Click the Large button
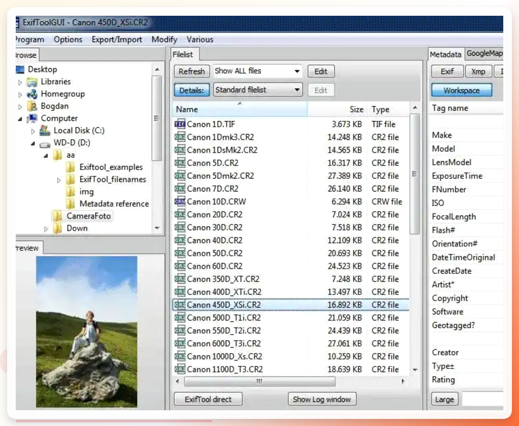The image size is (519, 426). click(x=445, y=399)
